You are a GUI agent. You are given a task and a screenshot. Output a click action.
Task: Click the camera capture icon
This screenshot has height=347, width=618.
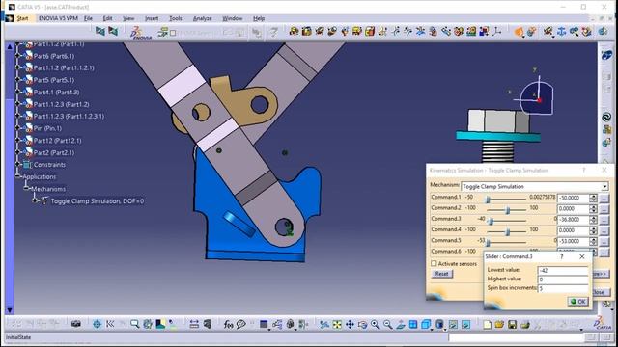tap(75, 324)
